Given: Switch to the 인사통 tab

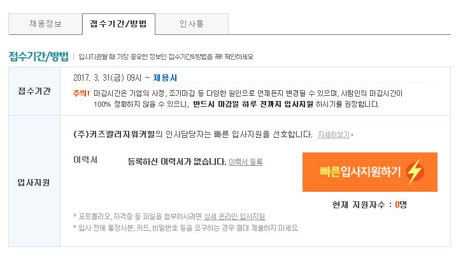Looking at the screenshot, I should click(192, 24).
